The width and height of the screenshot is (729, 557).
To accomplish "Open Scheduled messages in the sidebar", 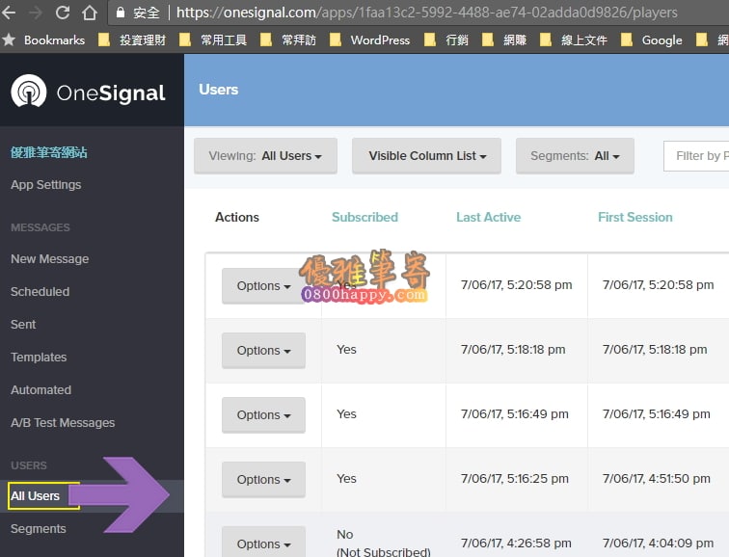I will coord(40,292).
